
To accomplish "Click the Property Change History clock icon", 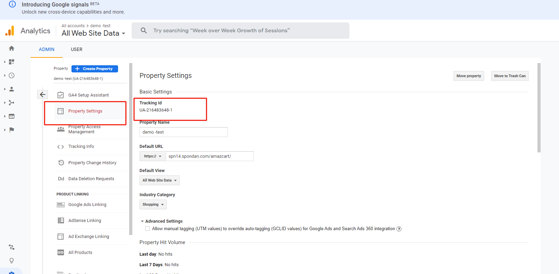I will (61, 163).
